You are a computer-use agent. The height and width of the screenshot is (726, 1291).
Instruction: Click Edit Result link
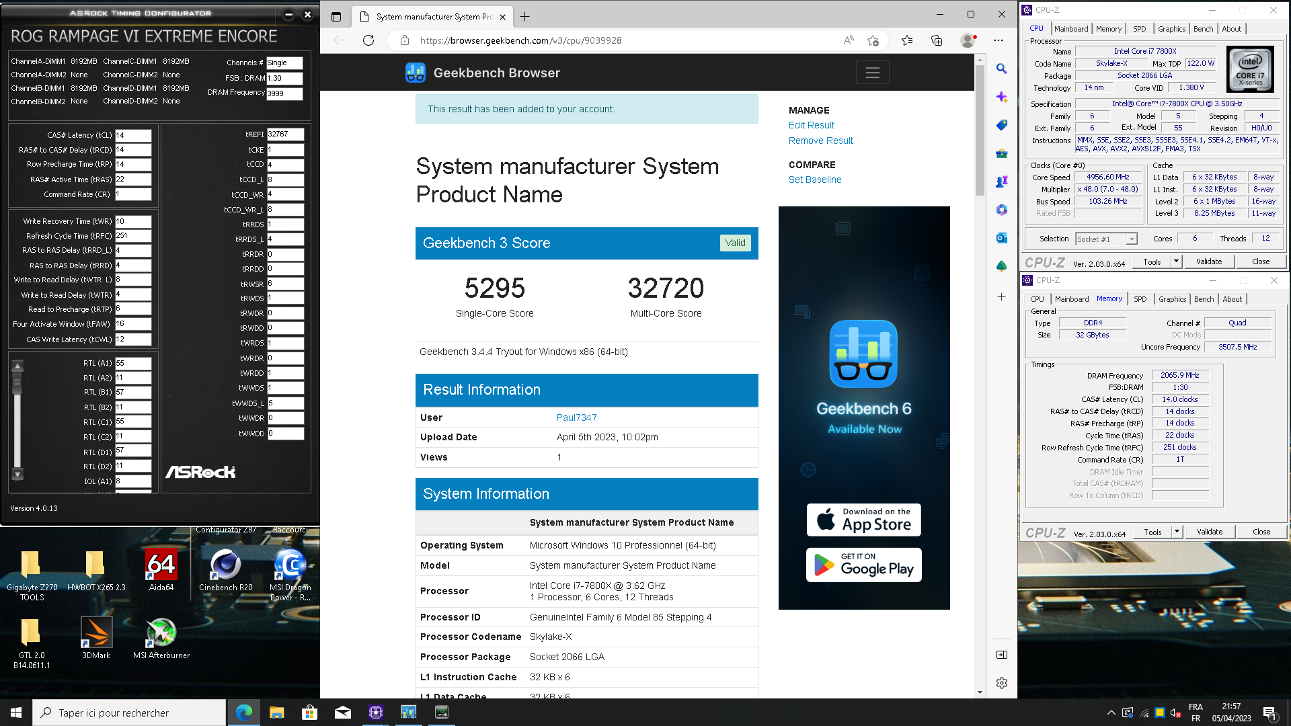pyautogui.click(x=812, y=125)
